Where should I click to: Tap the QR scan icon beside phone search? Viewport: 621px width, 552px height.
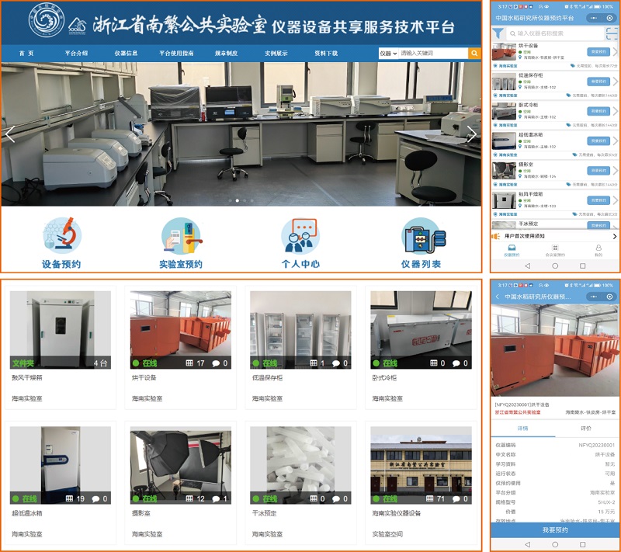pos(612,33)
